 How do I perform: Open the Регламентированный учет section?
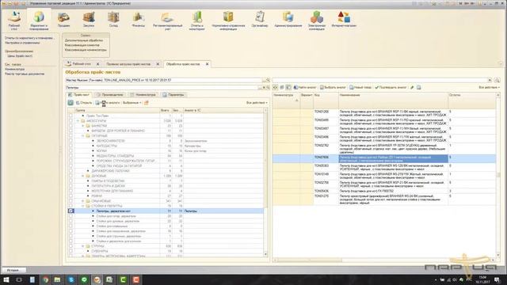pos(167,21)
